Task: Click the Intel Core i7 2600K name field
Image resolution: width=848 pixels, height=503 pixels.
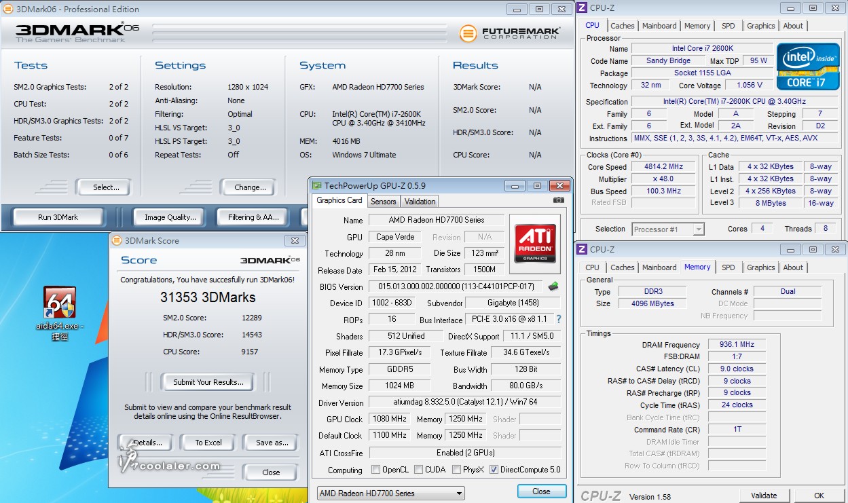Action: (702, 49)
